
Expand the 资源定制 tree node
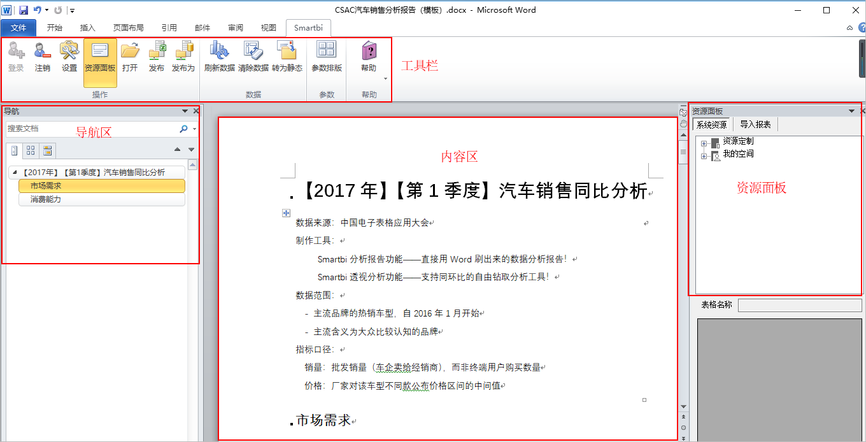click(704, 143)
